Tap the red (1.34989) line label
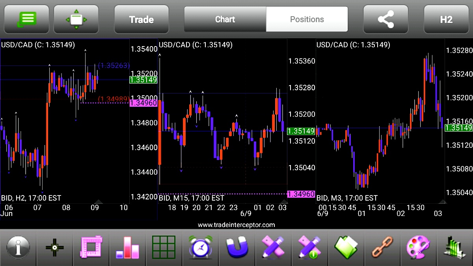 (114, 99)
